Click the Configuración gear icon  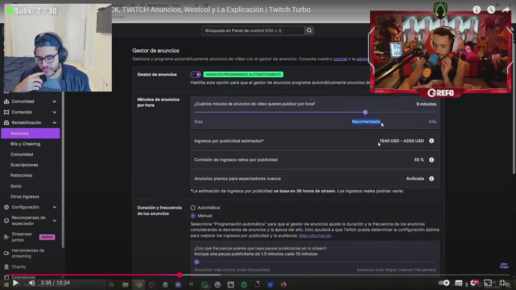click(6, 207)
